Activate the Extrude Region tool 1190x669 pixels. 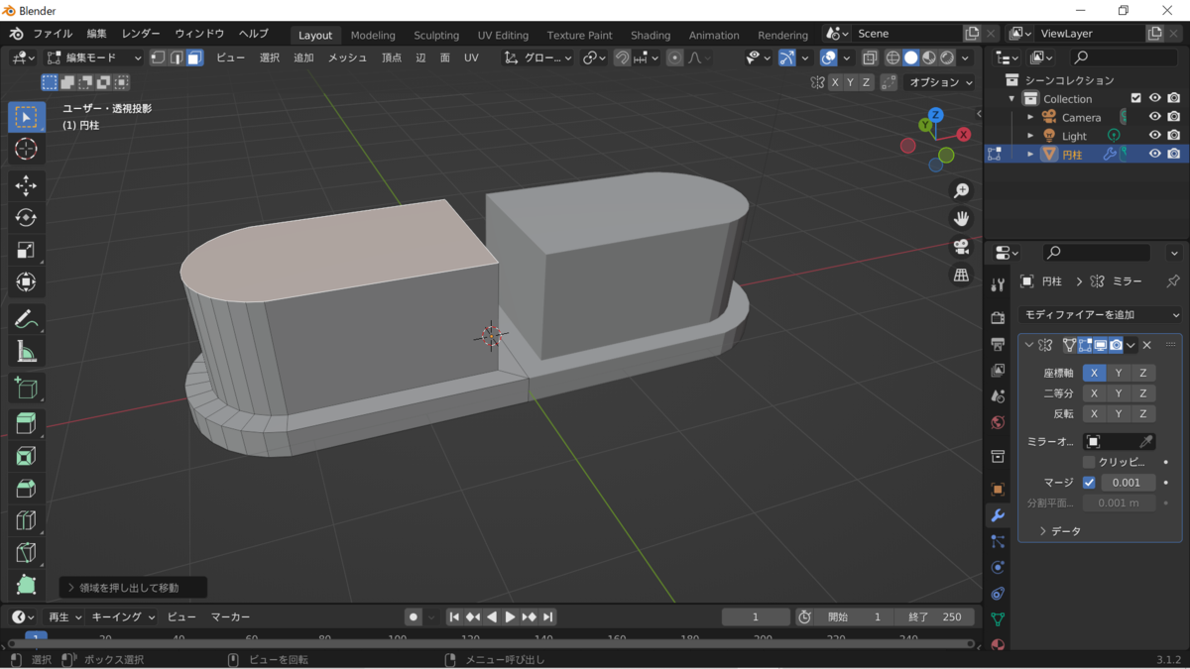point(27,423)
